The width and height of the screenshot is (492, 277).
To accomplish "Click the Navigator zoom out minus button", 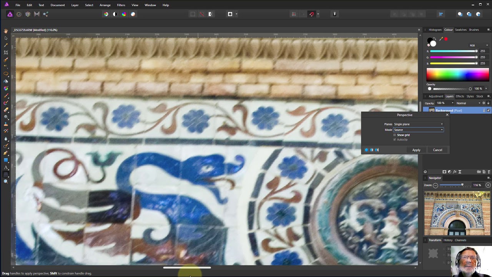I will pyautogui.click(x=435, y=185).
